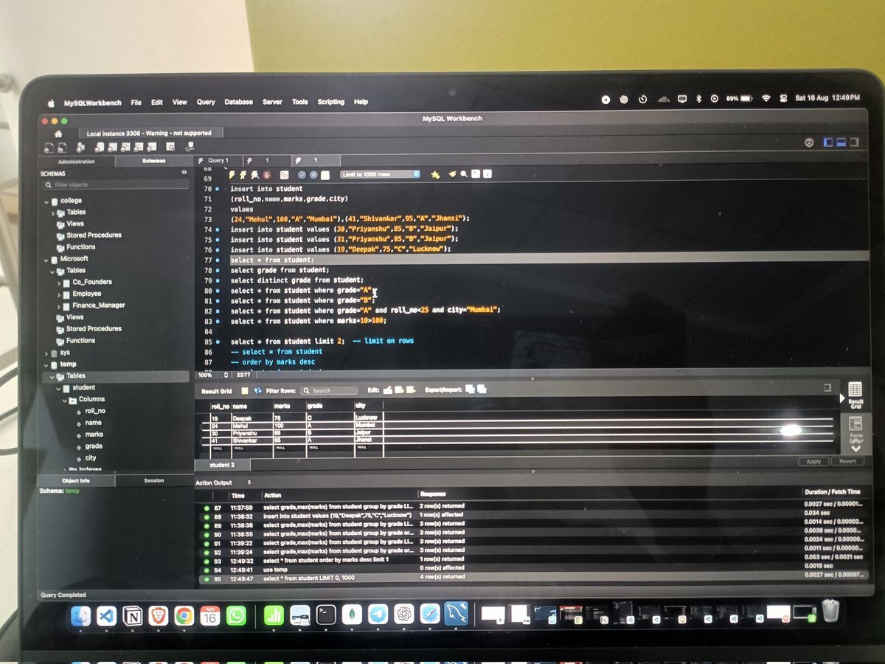The width and height of the screenshot is (885, 664).
Task: Open Notion from the dock
Action: [133, 615]
